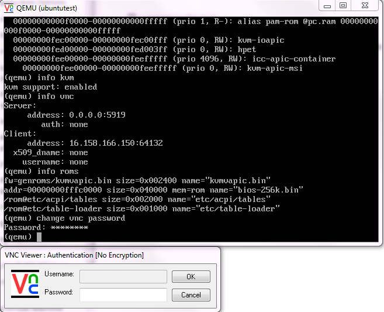Click the 'kvm support: enabled' line
The width and height of the screenshot is (384, 312).
coord(50,87)
